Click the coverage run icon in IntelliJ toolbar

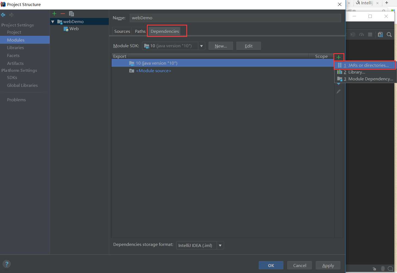click(x=353, y=34)
